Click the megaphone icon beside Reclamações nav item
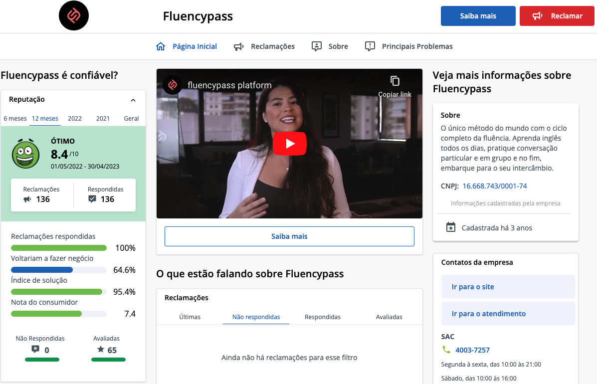597x384 pixels. tap(239, 46)
